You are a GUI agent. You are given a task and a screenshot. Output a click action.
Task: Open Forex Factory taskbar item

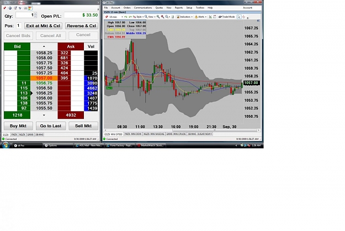click(120, 145)
